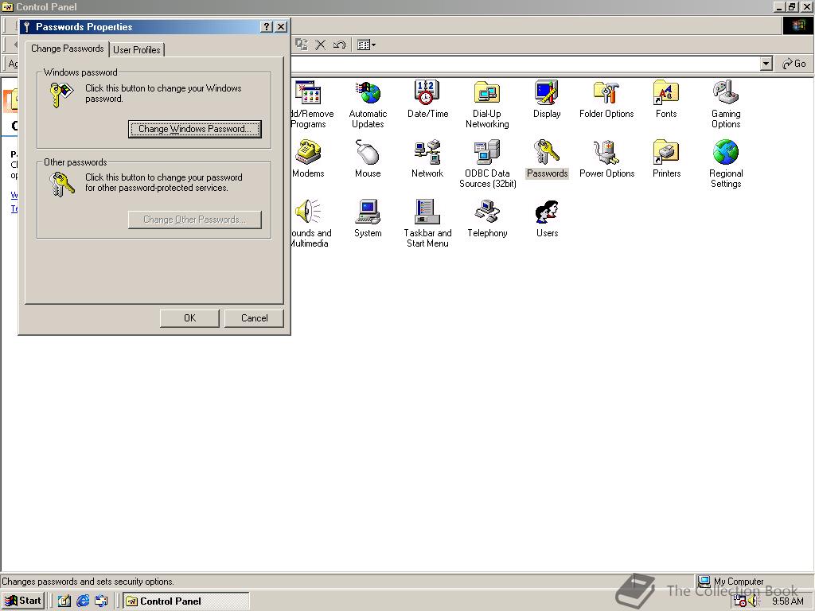The height and width of the screenshot is (611, 815).
Task: Click the status bar description text
Action: coord(88,582)
